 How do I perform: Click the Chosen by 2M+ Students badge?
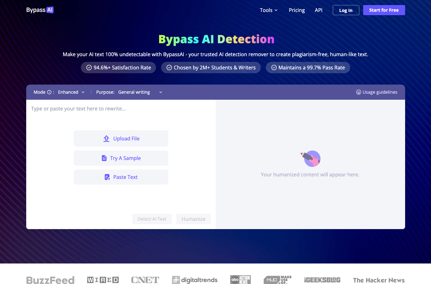(211, 68)
